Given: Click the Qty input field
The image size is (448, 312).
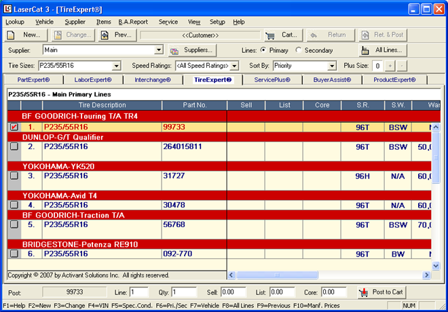Looking at the screenshot, I should pos(183,292).
